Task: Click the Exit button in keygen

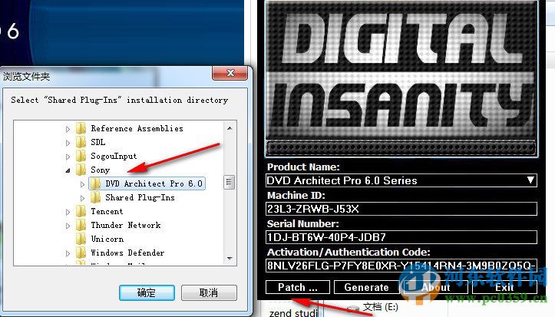Action: click(504, 287)
